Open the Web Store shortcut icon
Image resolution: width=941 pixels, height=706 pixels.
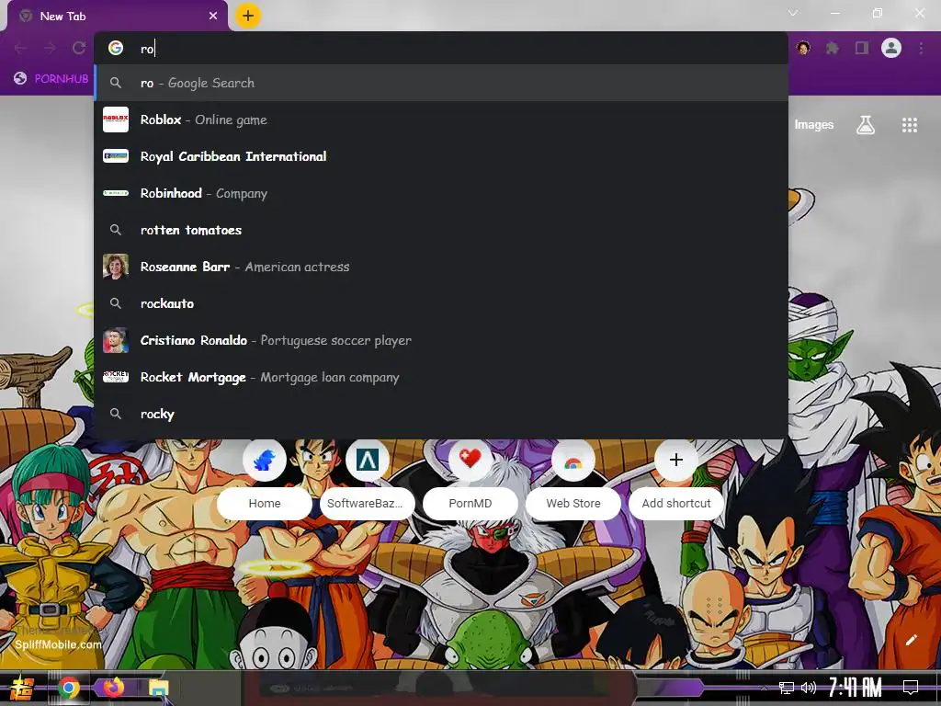pyautogui.click(x=573, y=460)
